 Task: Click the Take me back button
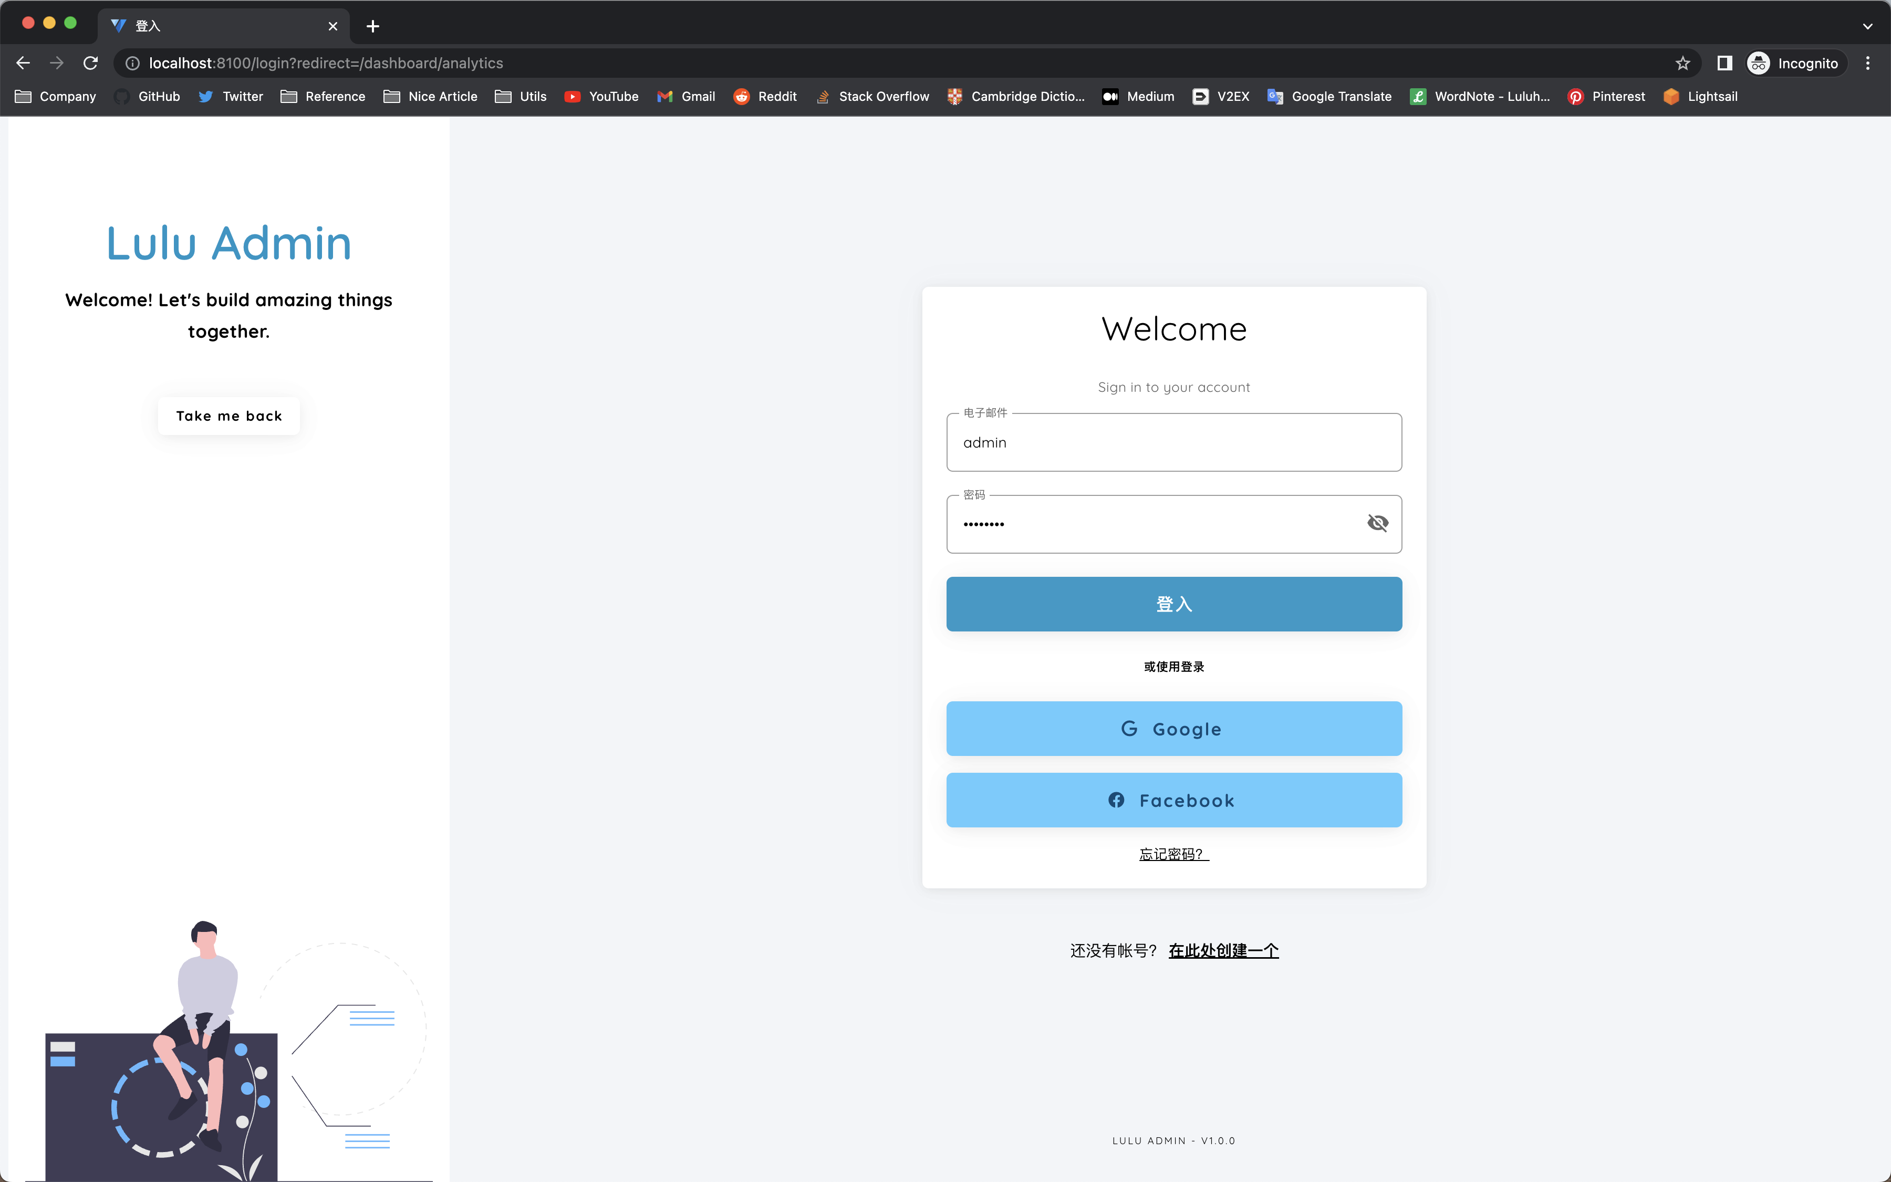[x=228, y=416]
